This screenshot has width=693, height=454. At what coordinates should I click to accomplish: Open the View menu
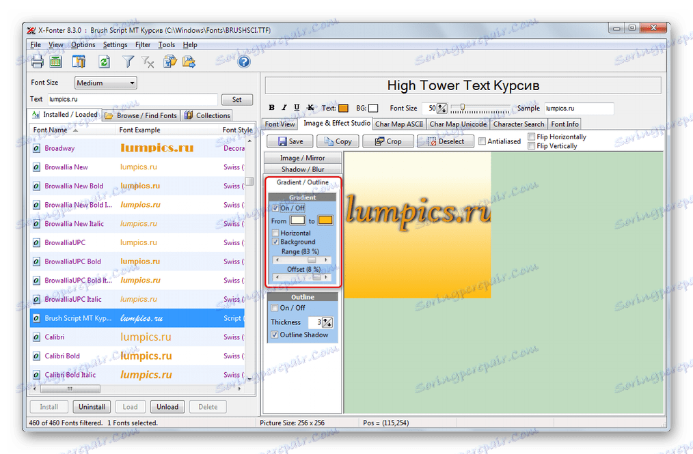tap(55, 44)
